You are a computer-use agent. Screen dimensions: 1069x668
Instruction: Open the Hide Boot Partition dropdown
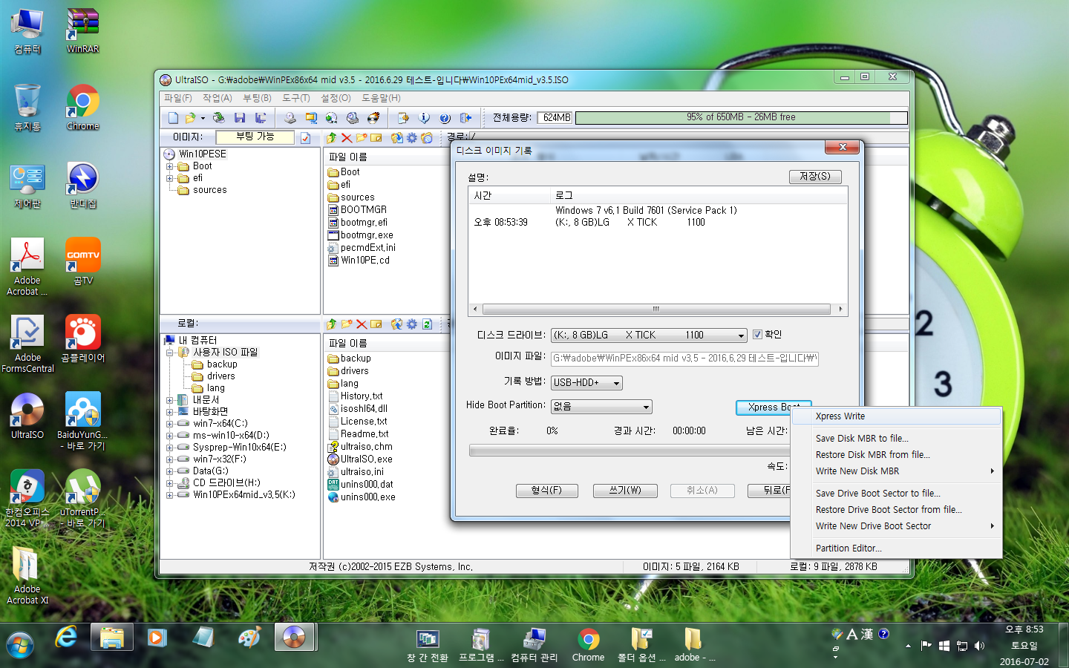point(646,407)
